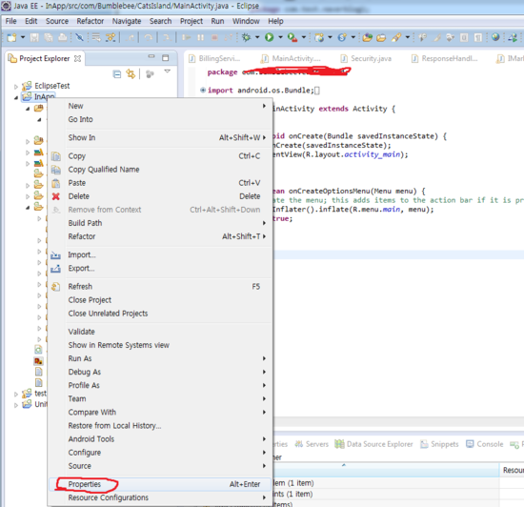Image resolution: width=524 pixels, height=507 pixels.
Task: Open the Team submenu
Action: [160, 398]
